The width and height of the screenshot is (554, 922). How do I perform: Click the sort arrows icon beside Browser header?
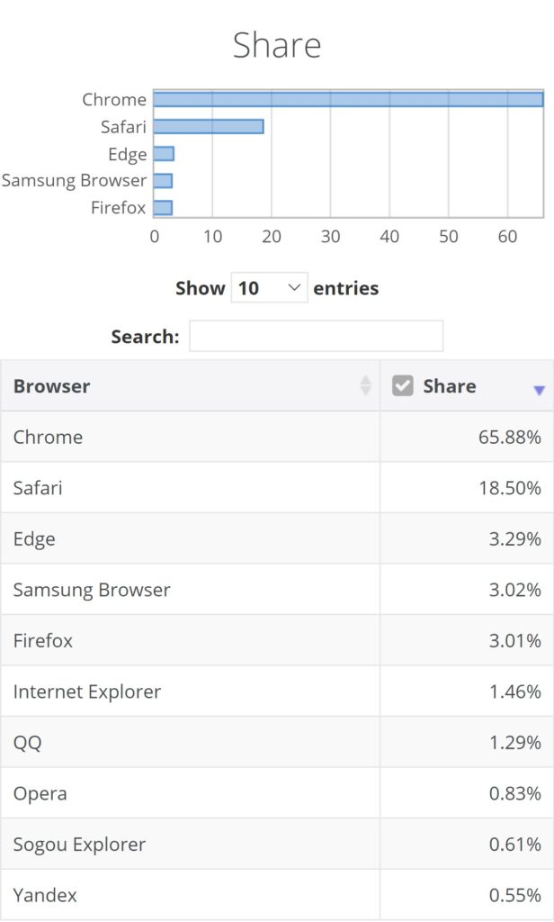pyautogui.click(x=366, y=385)
